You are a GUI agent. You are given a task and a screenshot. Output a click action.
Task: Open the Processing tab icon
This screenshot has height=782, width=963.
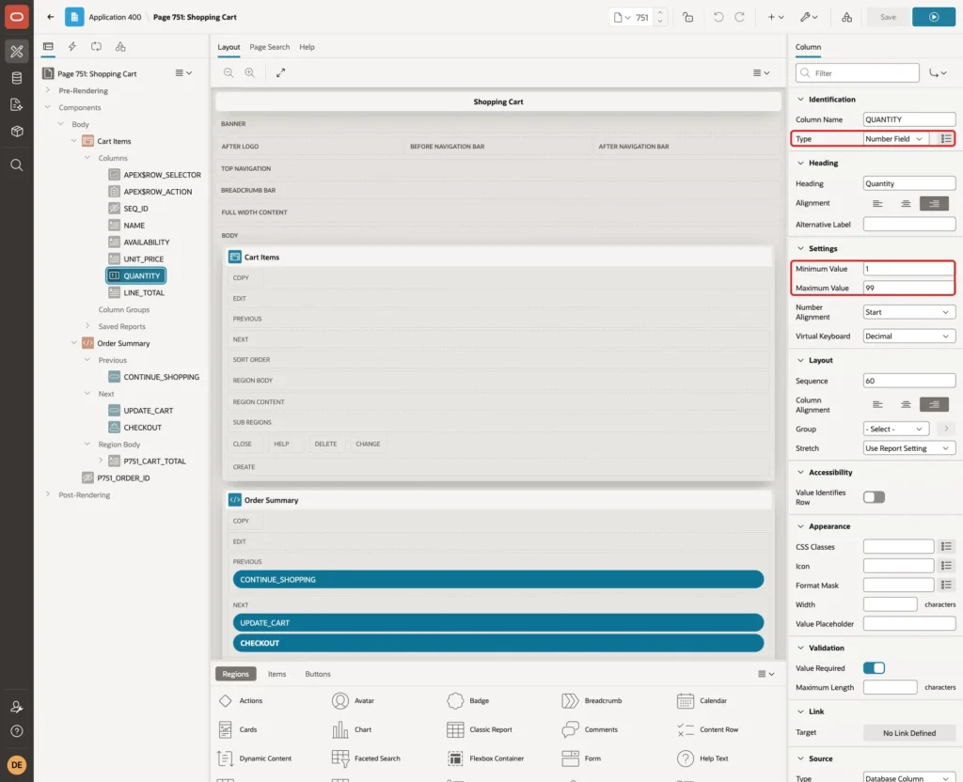(x=96, y=47)
